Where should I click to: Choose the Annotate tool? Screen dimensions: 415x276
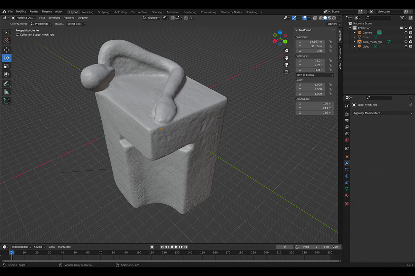click(x=7, y=83)
